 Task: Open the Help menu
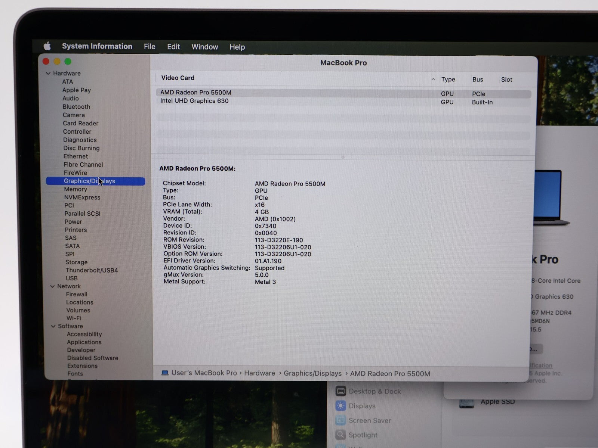click(237, 47)
